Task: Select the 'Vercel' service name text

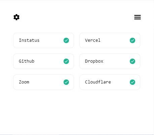Action: 93,40
